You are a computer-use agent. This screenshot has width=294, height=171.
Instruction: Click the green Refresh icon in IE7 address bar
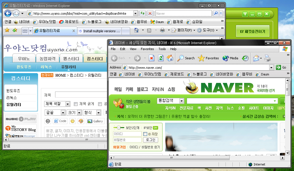(143, 13)
